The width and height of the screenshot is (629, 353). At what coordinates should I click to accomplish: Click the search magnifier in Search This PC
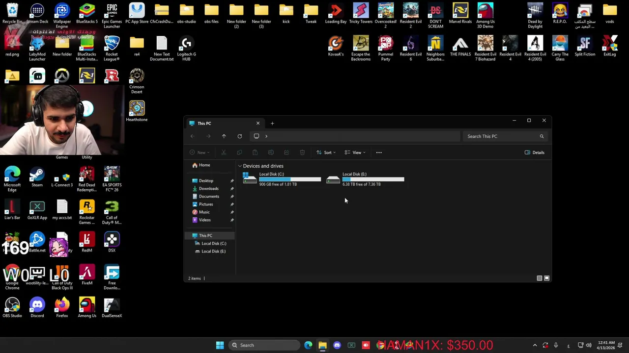point(542,136)
